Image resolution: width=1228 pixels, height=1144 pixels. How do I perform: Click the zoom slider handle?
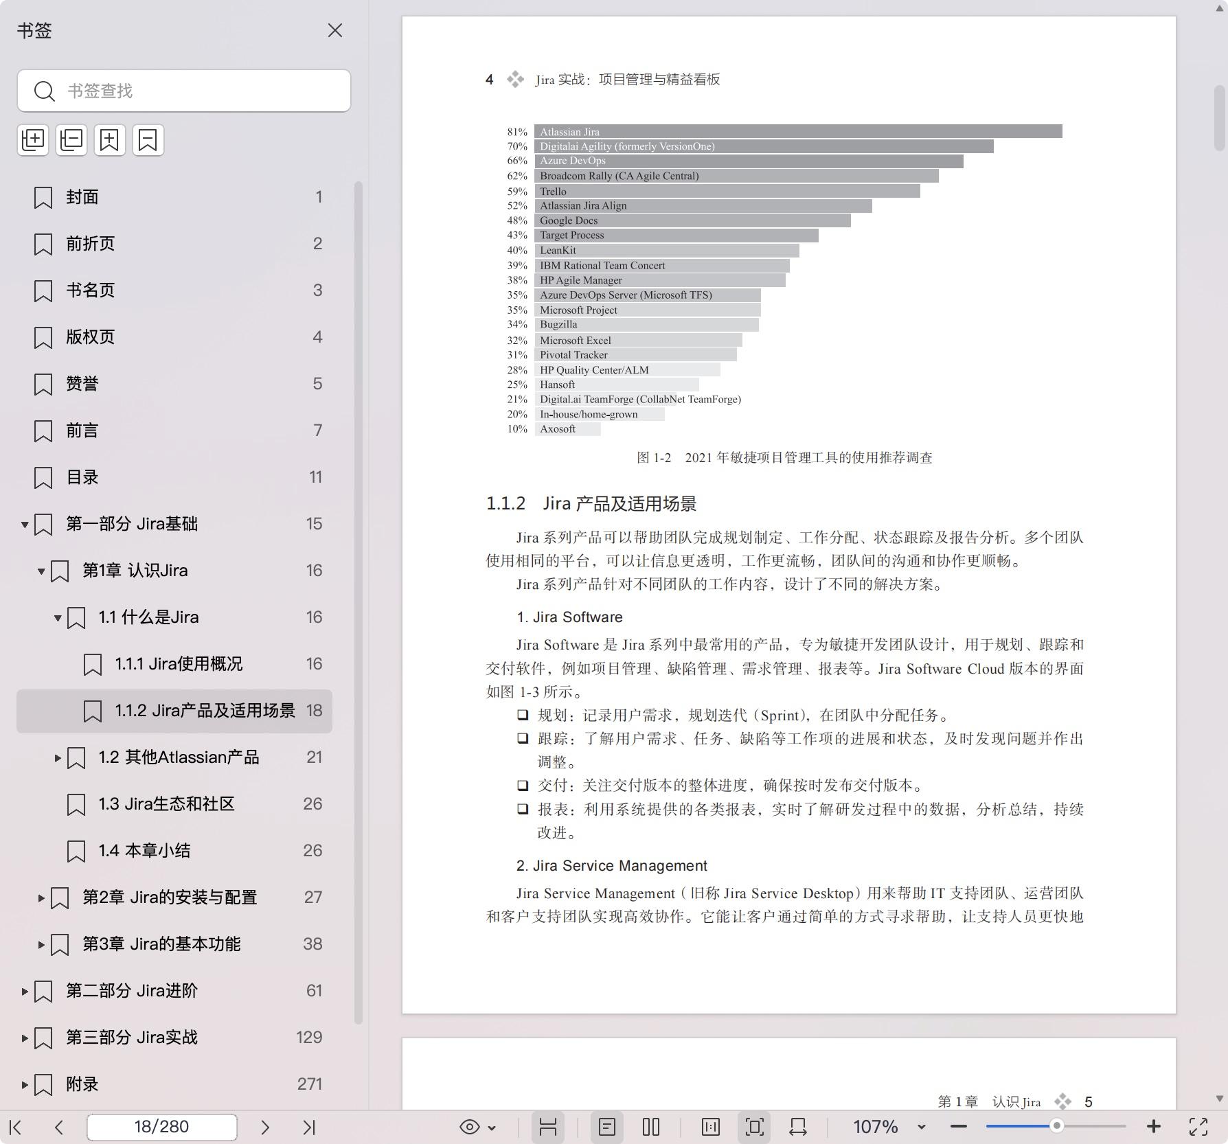(1057, 1127)
